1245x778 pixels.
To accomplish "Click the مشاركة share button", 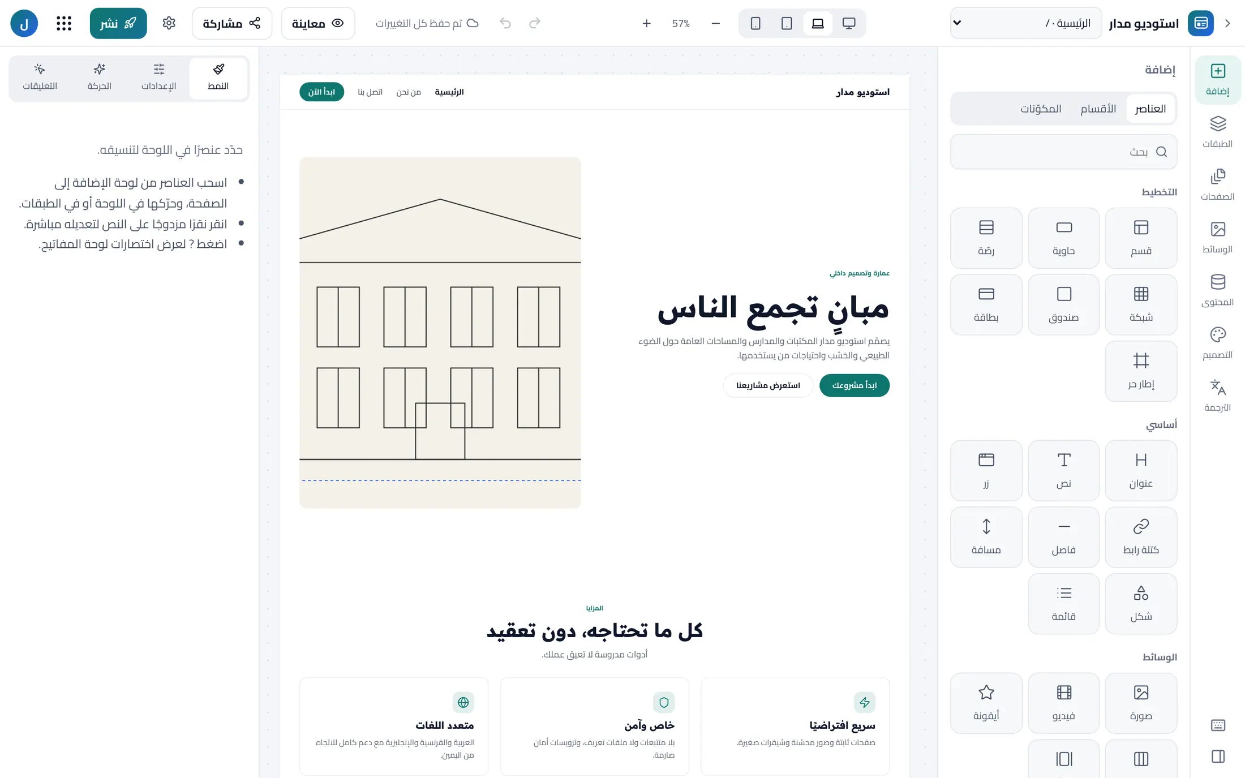I will tap(232, 23).
